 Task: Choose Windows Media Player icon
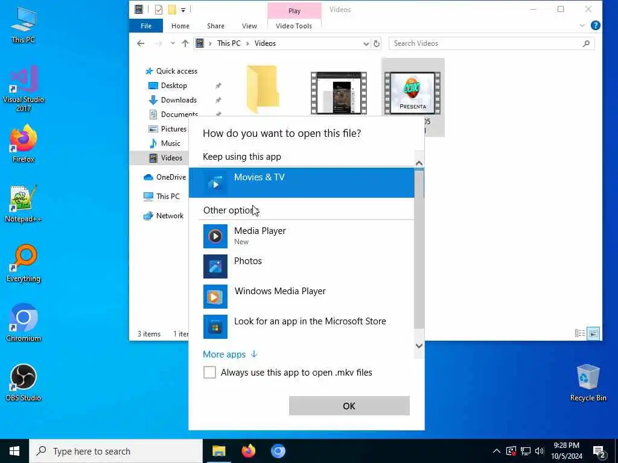pyautogui.click(x=215, y=297)
